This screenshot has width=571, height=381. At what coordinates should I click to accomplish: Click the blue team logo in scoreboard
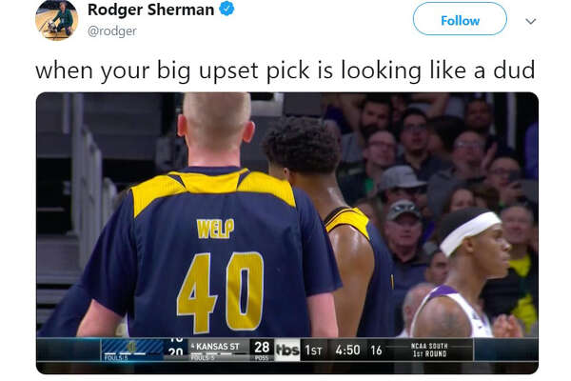(x=132, y=348)
